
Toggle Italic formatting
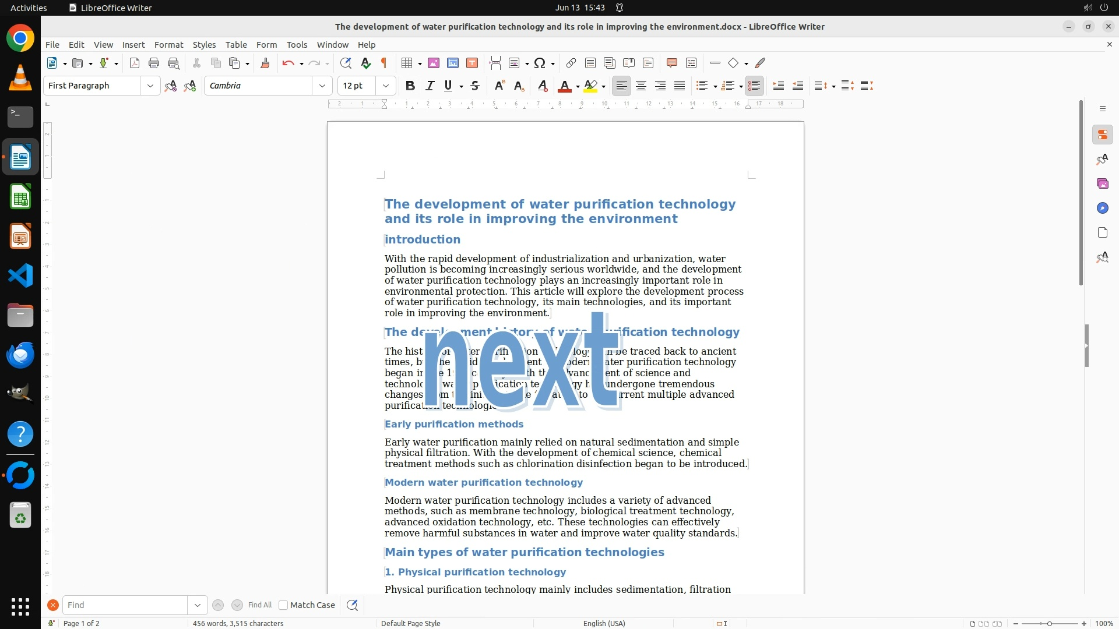(x=430, y=86)
